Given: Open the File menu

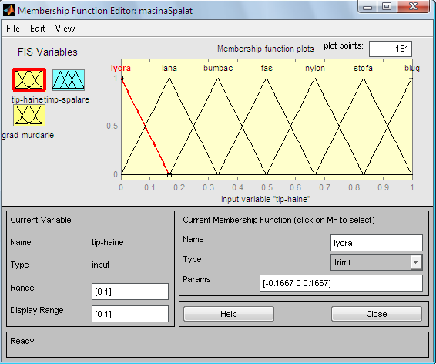Looking at the screenshot, I should pos(13,29).
